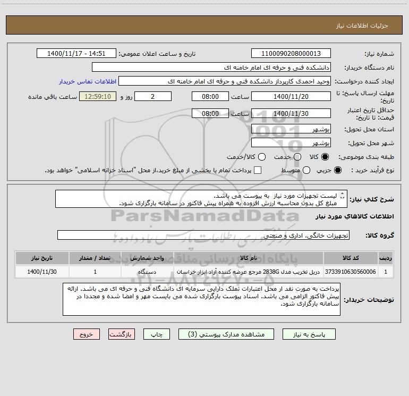Click the تاریخ نیاز column header
This screenshot has width=409, height=396.
pyautogui.click(x=42, y=258)
